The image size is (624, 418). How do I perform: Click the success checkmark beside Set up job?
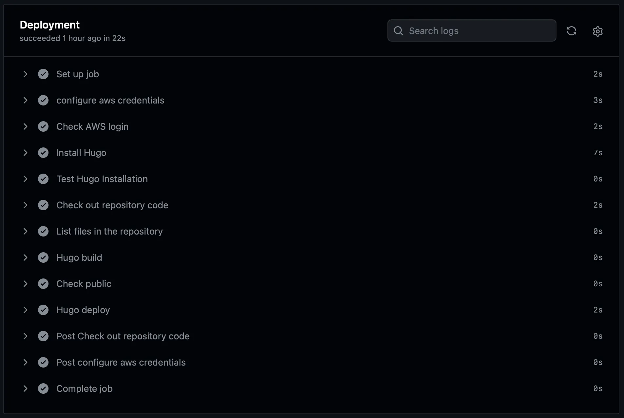43,74
